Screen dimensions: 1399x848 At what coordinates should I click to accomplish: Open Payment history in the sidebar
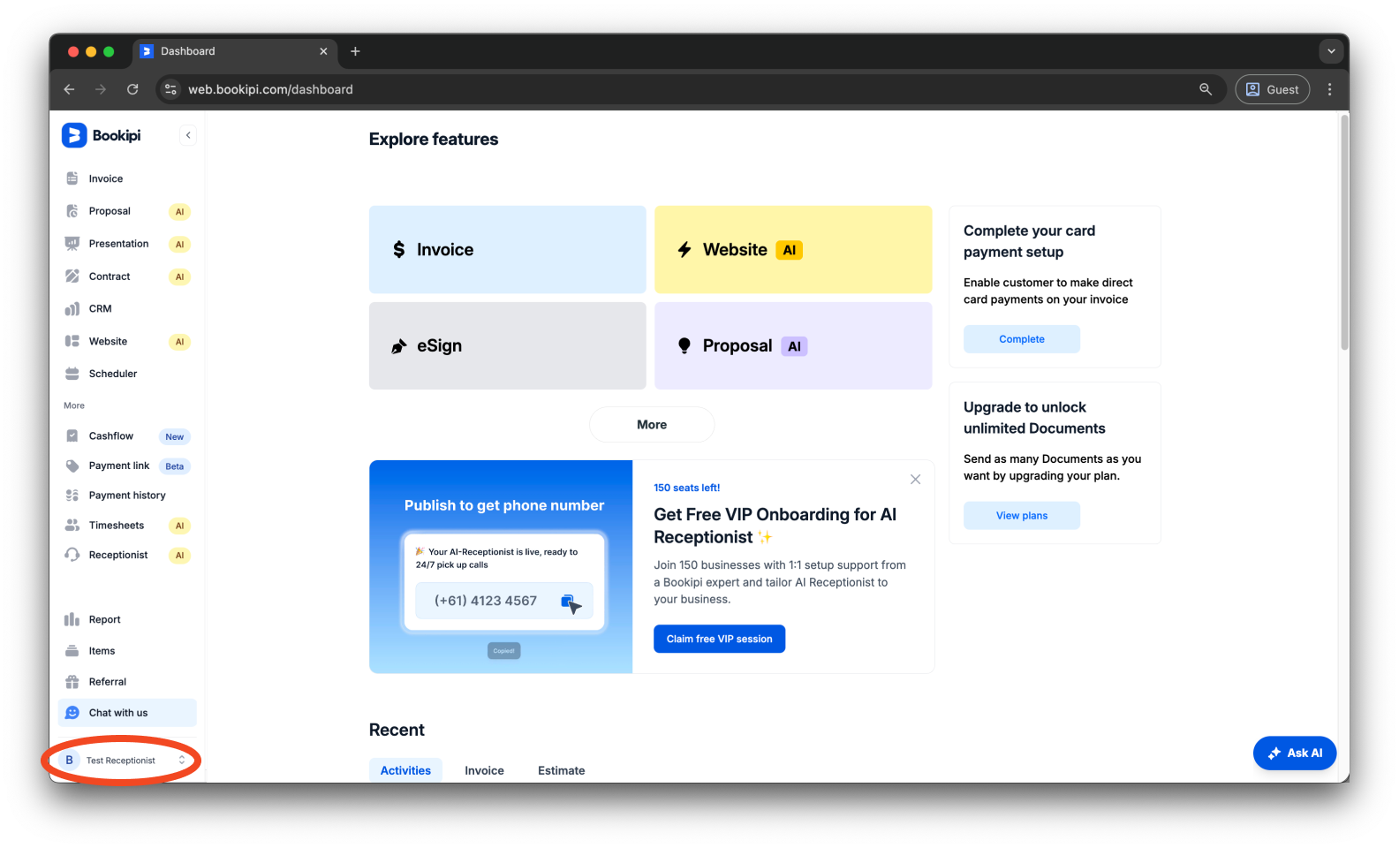point(127,496)
